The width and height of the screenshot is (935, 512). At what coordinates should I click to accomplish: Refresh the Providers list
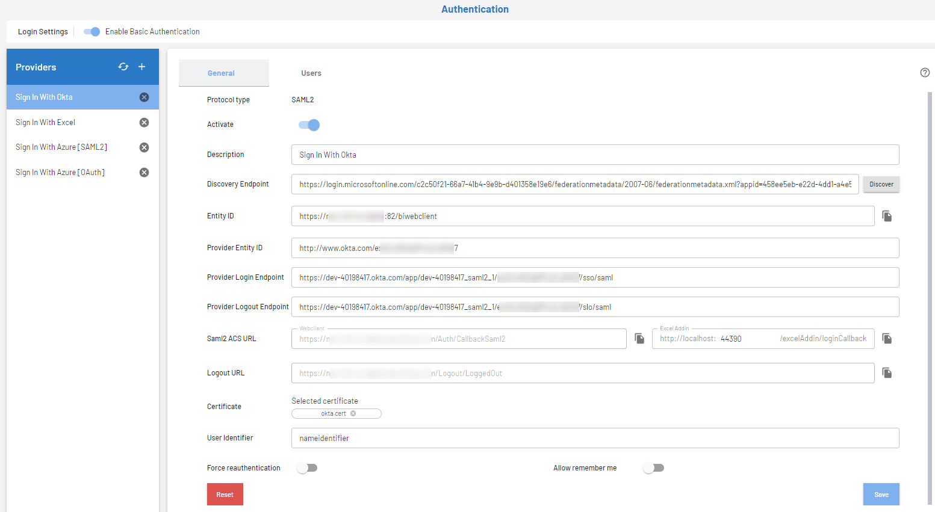(x=123, y=67)
